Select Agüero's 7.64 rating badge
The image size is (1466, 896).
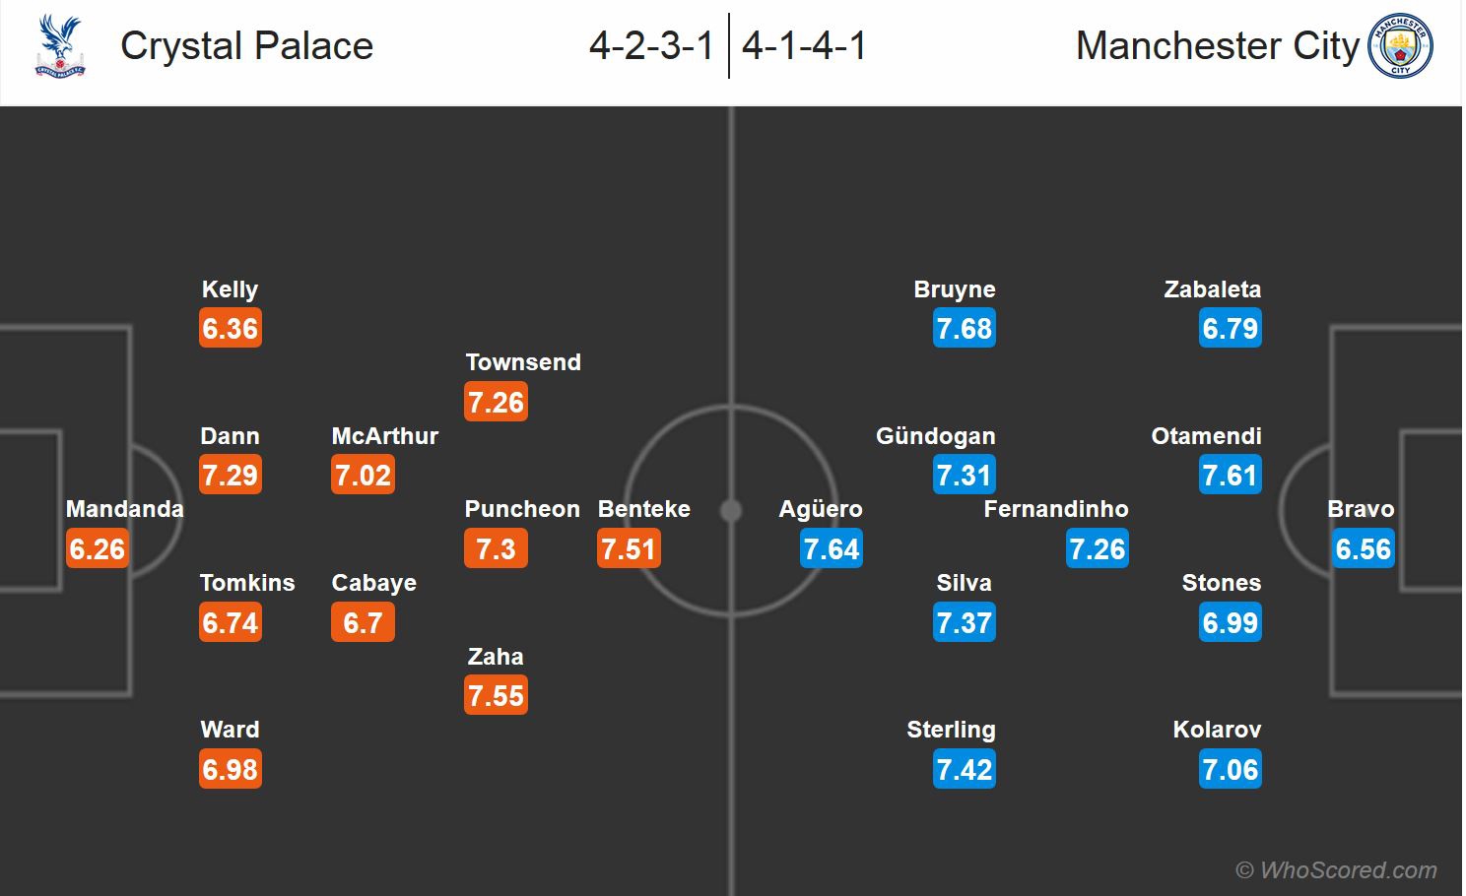[x=832, y=548]
